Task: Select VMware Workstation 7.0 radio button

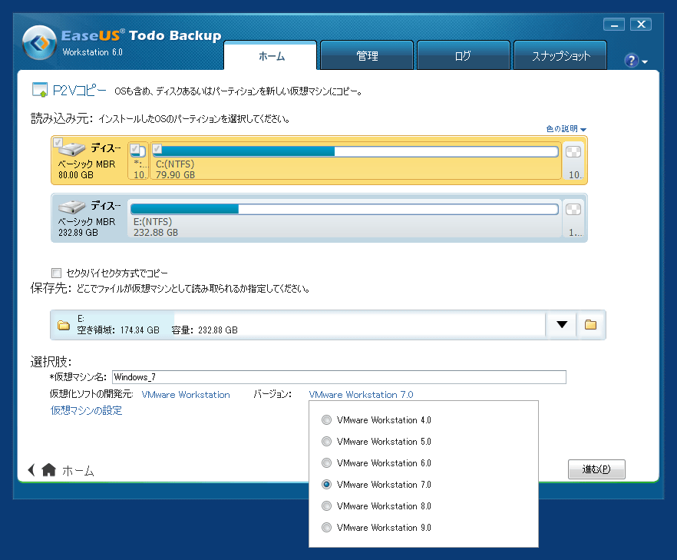Action: [326, 485]
